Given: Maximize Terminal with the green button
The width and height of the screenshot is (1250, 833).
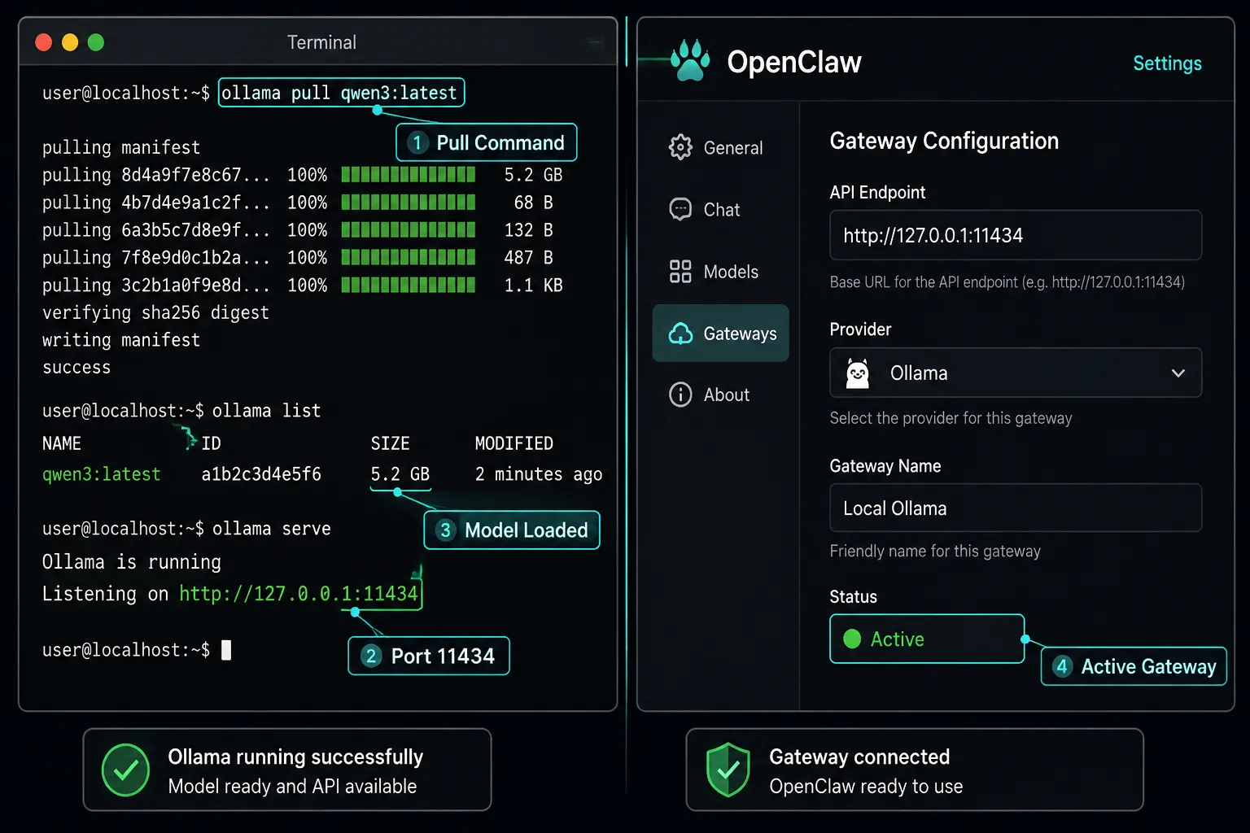Looking at the screenshot, I should [96, 42].
